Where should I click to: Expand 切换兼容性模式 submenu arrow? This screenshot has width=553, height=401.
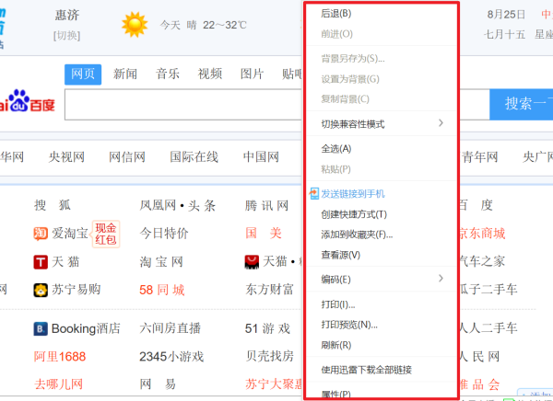tap(441, 123)
